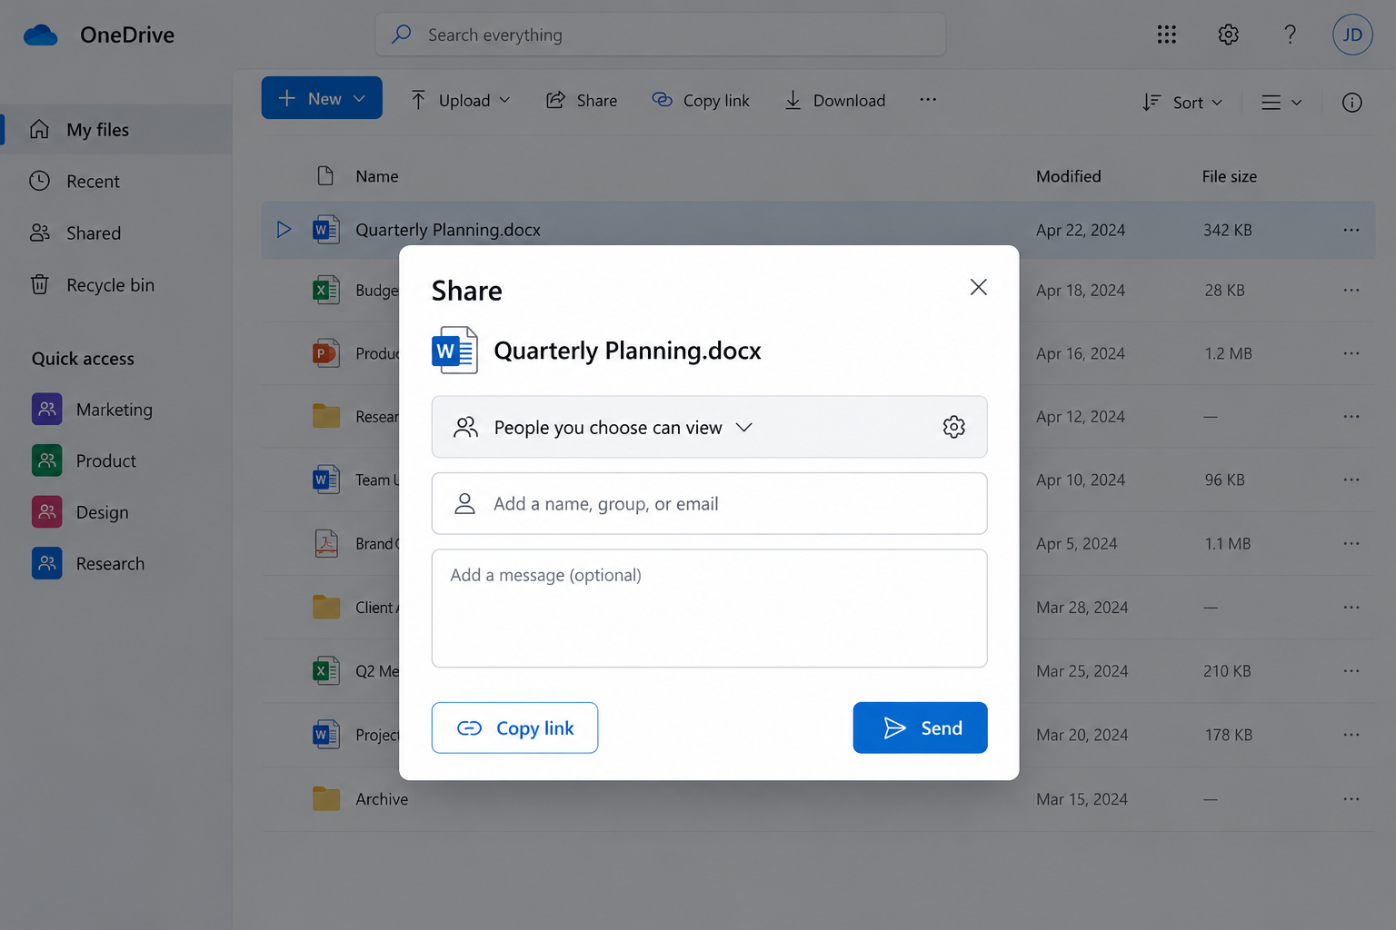The height and width of the screenshot is (930, 1396).
Task: Open the Help question mark
Action: 1290,35
